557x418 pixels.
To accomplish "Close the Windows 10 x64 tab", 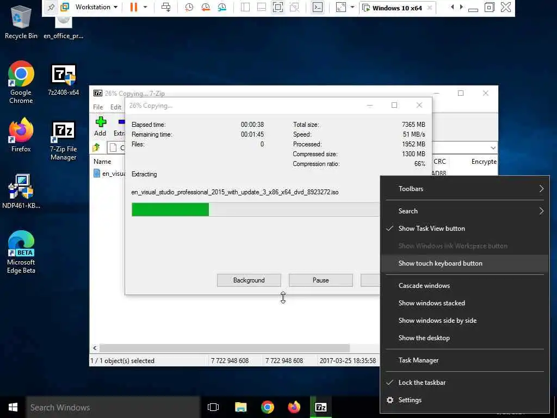I will (x=430, y=8).
